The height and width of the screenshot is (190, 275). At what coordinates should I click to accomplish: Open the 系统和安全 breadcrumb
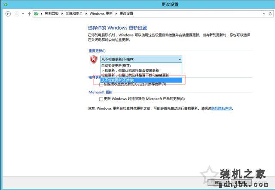(x=74, y=13)
